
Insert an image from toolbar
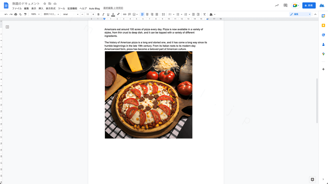(x=134, y=14)
